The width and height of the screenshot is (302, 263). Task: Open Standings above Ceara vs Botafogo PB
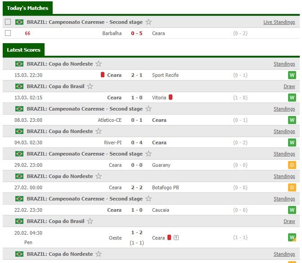(x=284, y=176)
